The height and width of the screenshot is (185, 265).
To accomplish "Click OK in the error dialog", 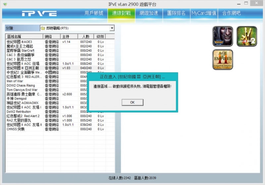I will [132, 102].
